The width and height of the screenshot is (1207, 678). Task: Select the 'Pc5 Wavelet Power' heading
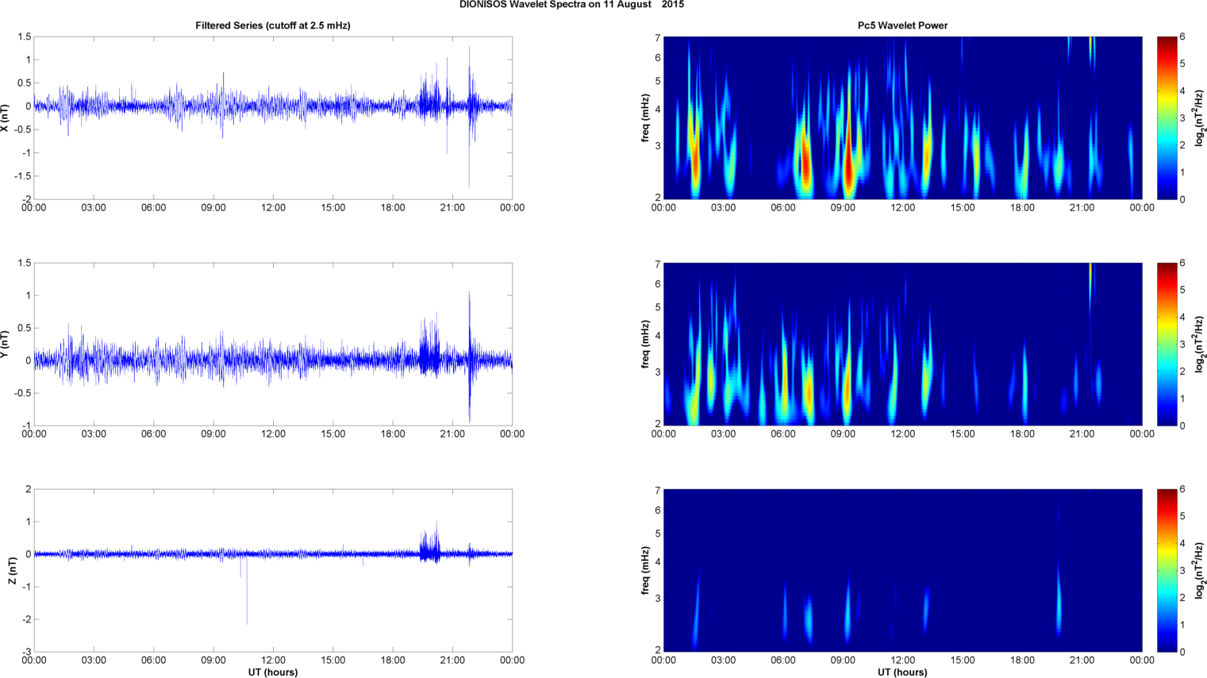coord(902,25)
